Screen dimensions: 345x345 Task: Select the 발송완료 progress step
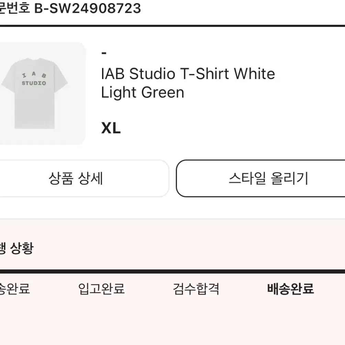point(14,289)
